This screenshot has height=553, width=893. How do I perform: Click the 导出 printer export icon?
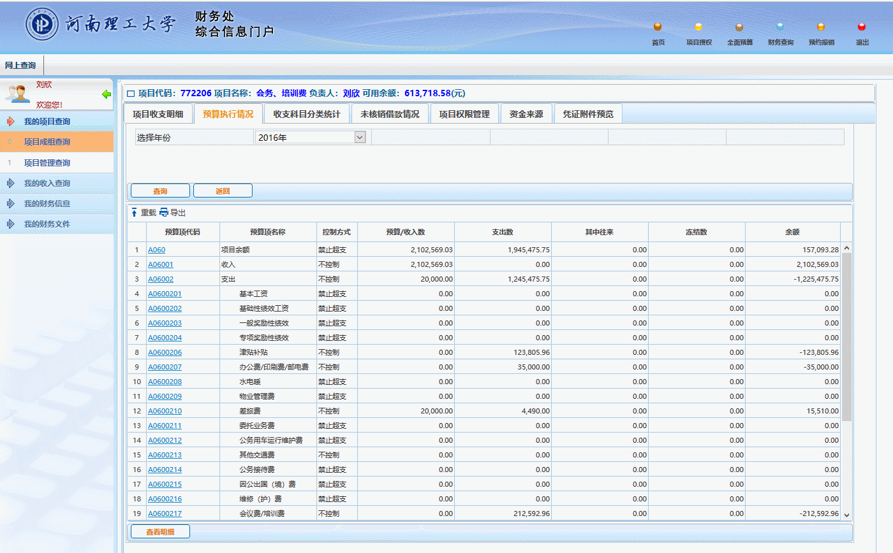click(164, 213)
